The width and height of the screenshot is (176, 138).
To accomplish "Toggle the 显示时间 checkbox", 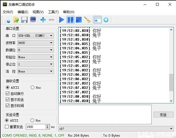I will coord(8,106).
